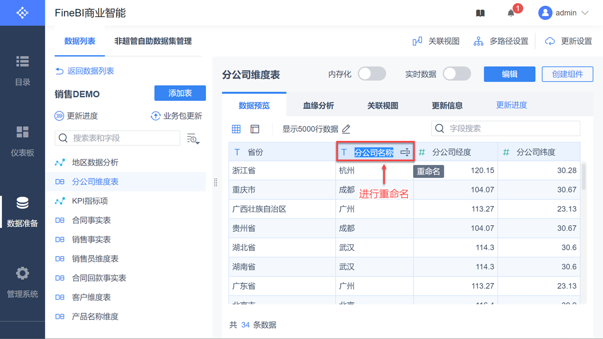
Task: Switch to the form layout view icon
Action: point(255,129)
